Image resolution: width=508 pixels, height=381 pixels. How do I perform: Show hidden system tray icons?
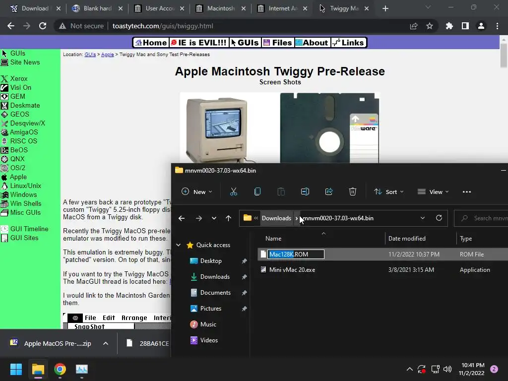click(x=409, y=369)
